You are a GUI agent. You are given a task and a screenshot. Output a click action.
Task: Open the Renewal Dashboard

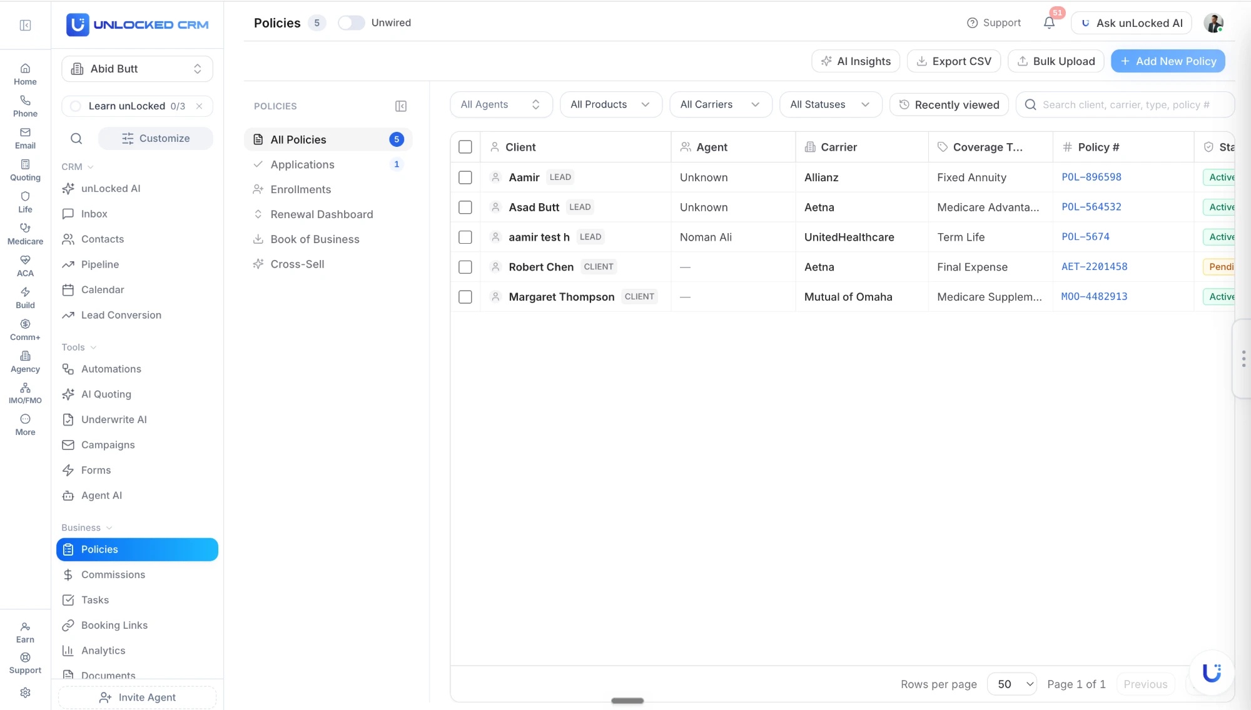pyautogui.click(x=328, y=214)
